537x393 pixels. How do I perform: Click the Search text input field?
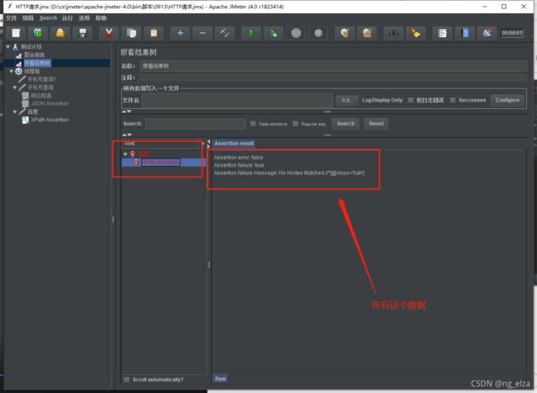point(195,124)
